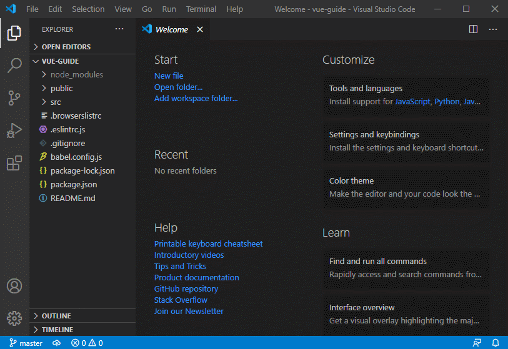Image resolution: width=508 pixels, height=349 pixels.
Task: Open the errors and warnings indicator
Action: coord(87,343)
